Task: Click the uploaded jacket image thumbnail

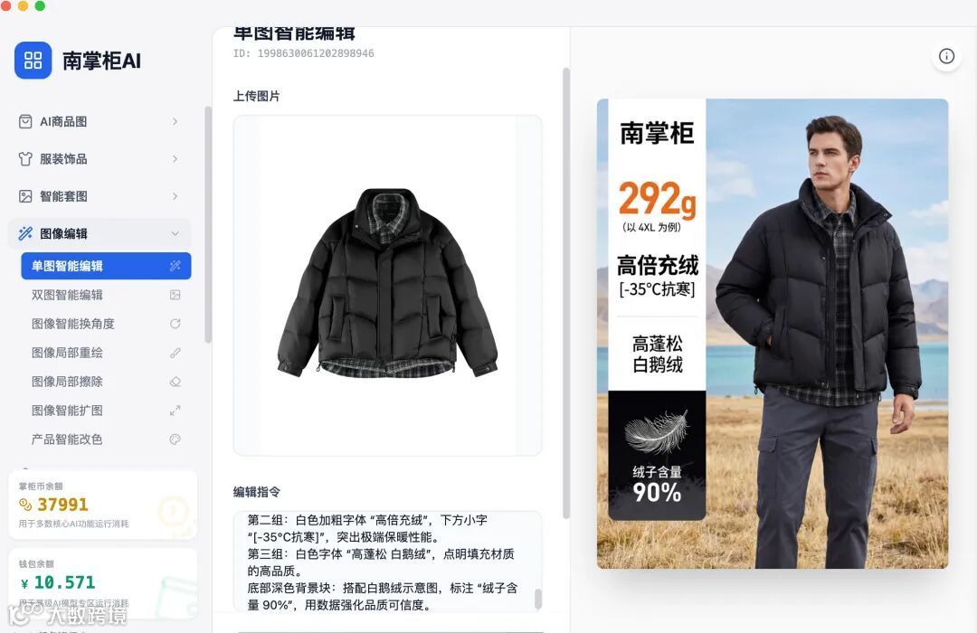Action: [387, 285]
